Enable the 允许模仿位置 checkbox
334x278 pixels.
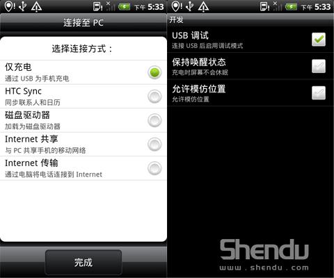319,93
